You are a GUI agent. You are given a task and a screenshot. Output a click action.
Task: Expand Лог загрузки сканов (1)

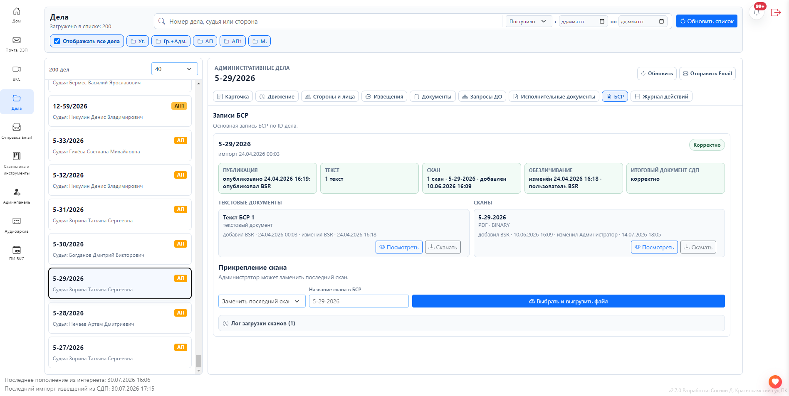click(472, 323)
